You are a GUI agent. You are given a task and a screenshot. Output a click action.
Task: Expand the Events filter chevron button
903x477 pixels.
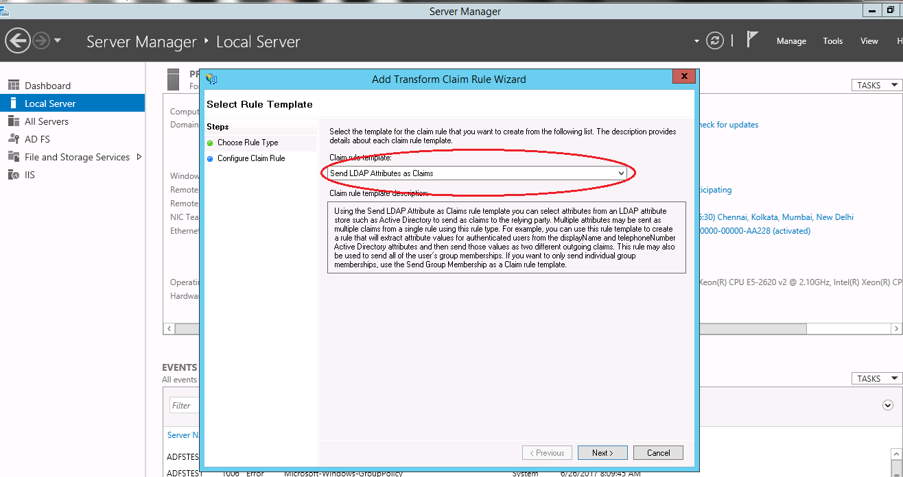pos(887,405)
